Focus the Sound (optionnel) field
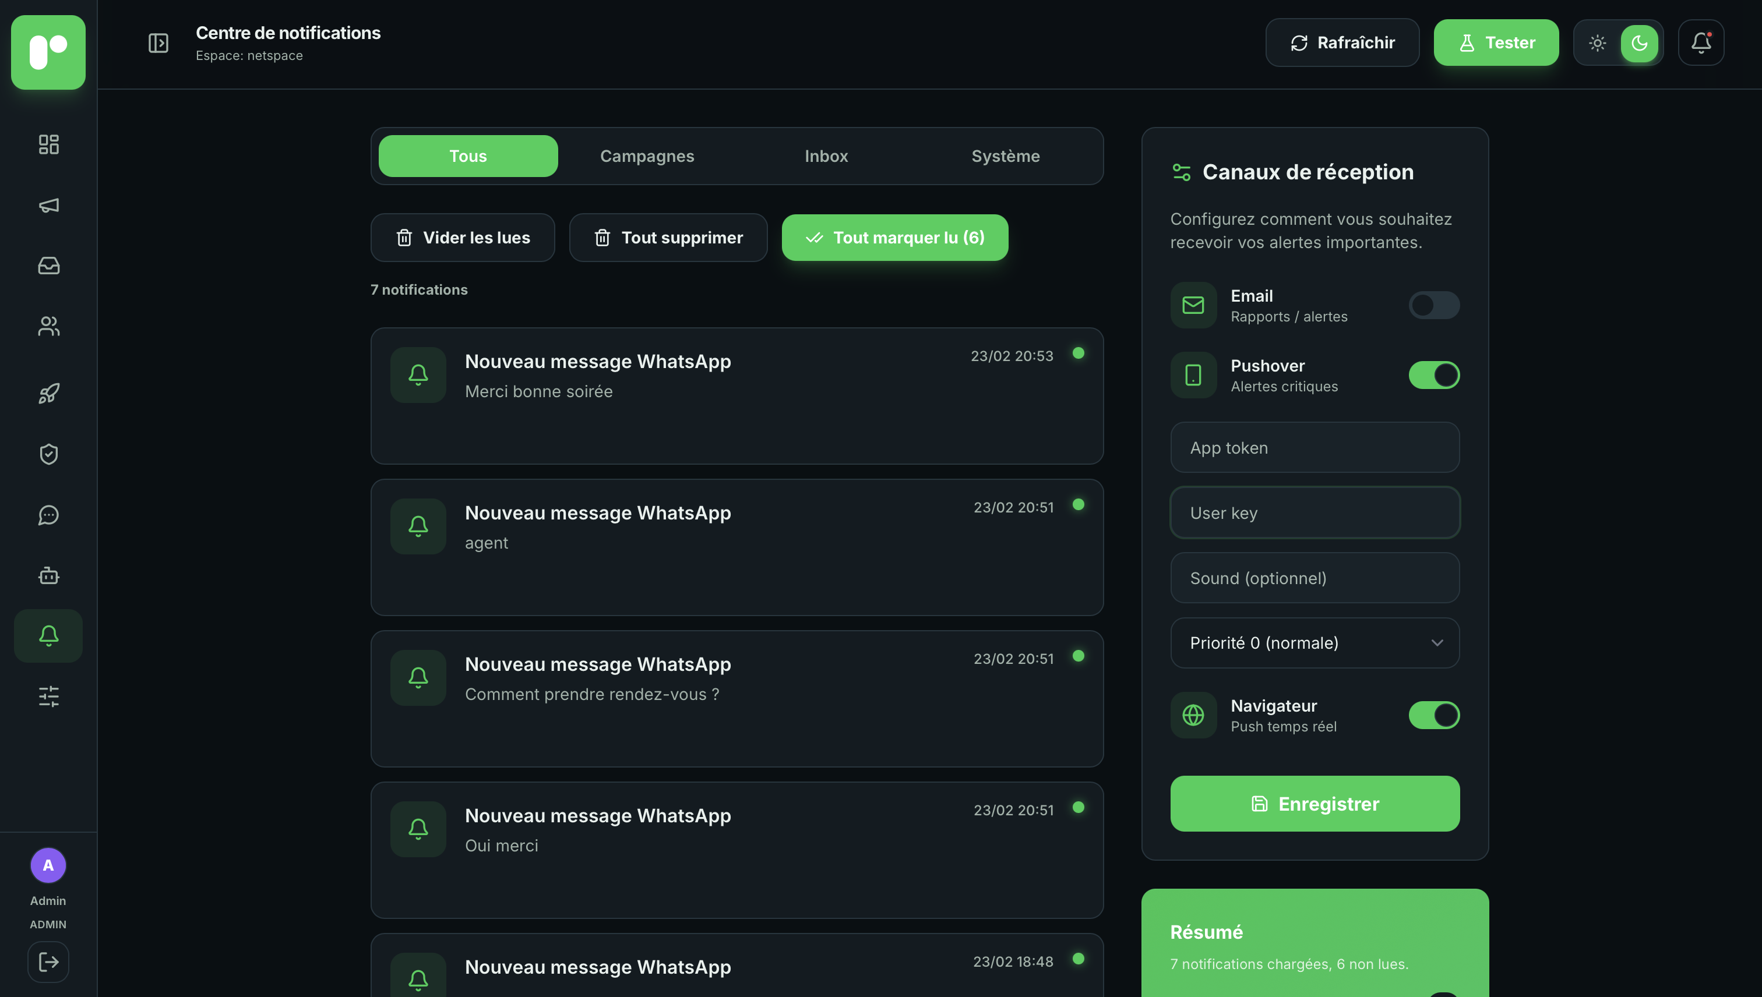1762x997 pixels. coord(1315,578)
